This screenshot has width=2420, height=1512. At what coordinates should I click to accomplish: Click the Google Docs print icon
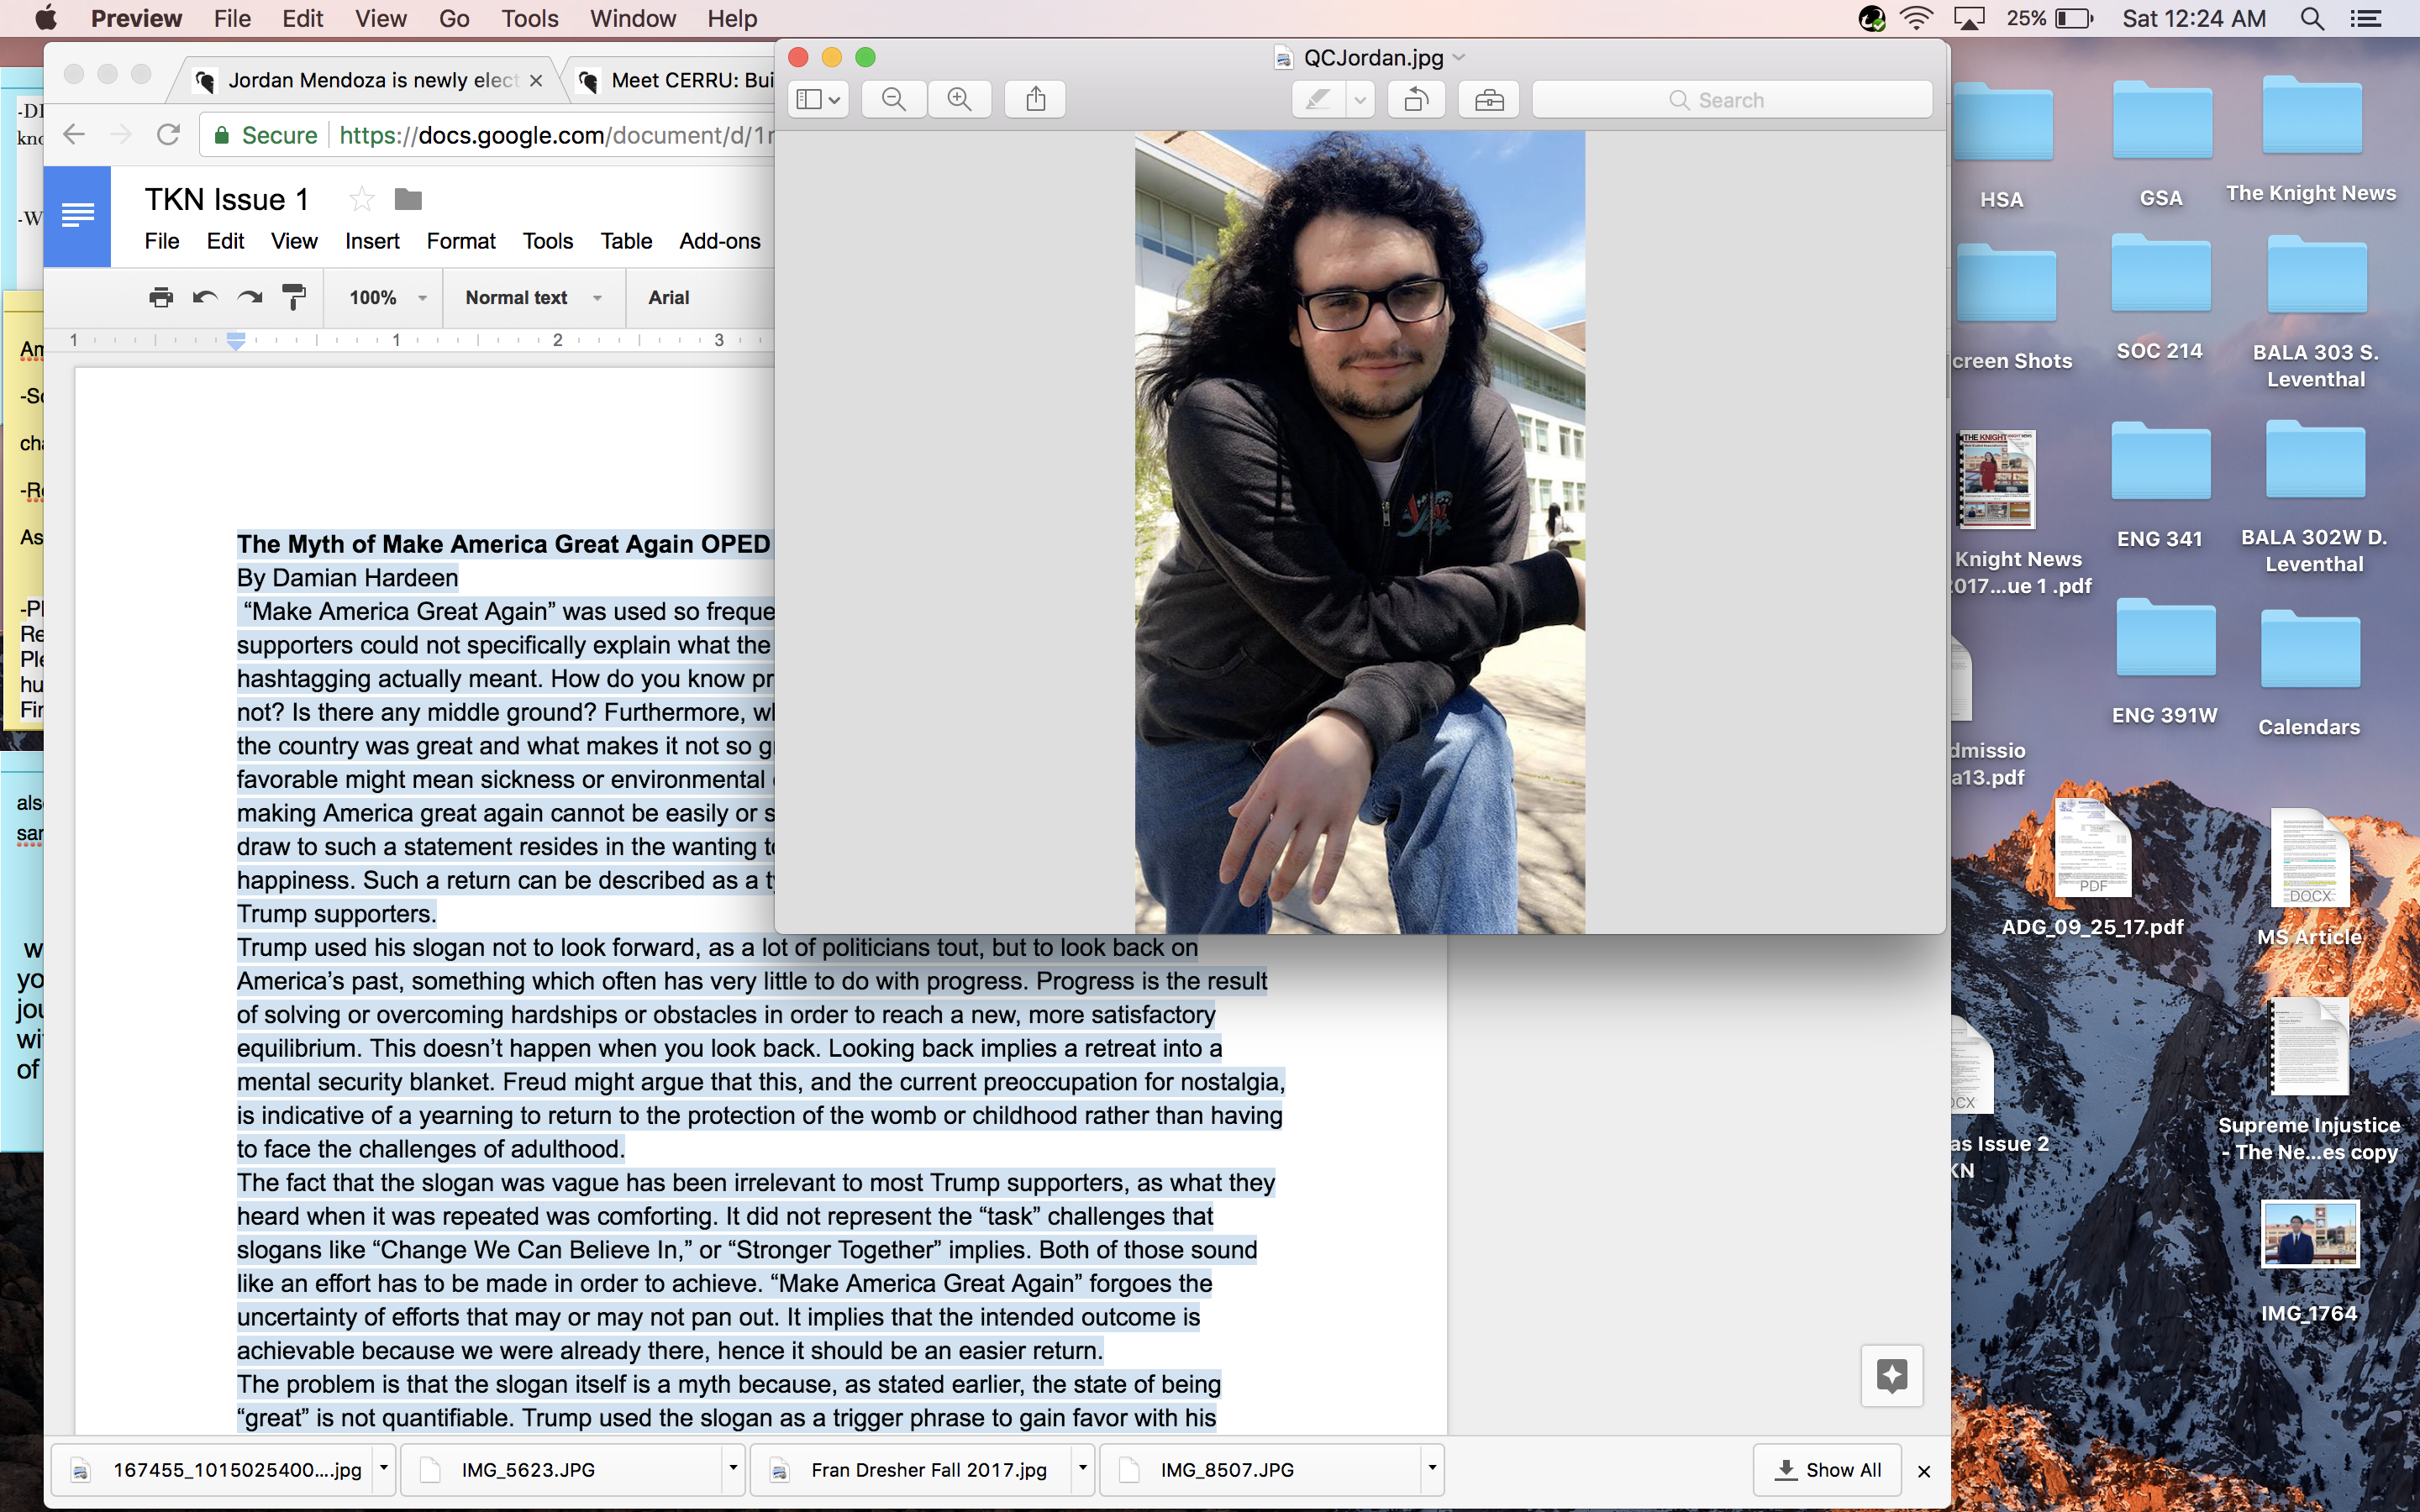coord(161,297)
